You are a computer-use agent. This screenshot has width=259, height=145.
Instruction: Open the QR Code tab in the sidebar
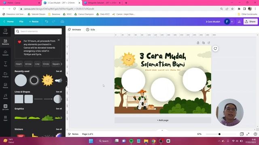pos(5,107)
